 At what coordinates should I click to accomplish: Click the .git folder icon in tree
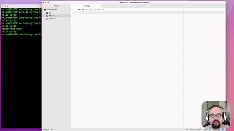(47, 13)
